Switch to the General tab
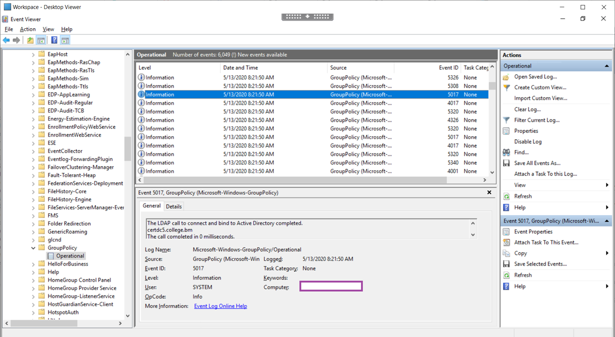 point(152,206)
